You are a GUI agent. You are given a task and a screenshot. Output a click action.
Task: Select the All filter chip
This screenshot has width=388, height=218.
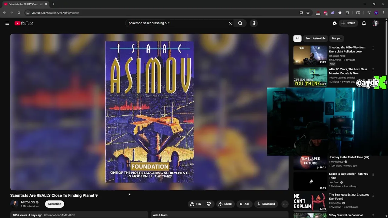pos(297,38)
